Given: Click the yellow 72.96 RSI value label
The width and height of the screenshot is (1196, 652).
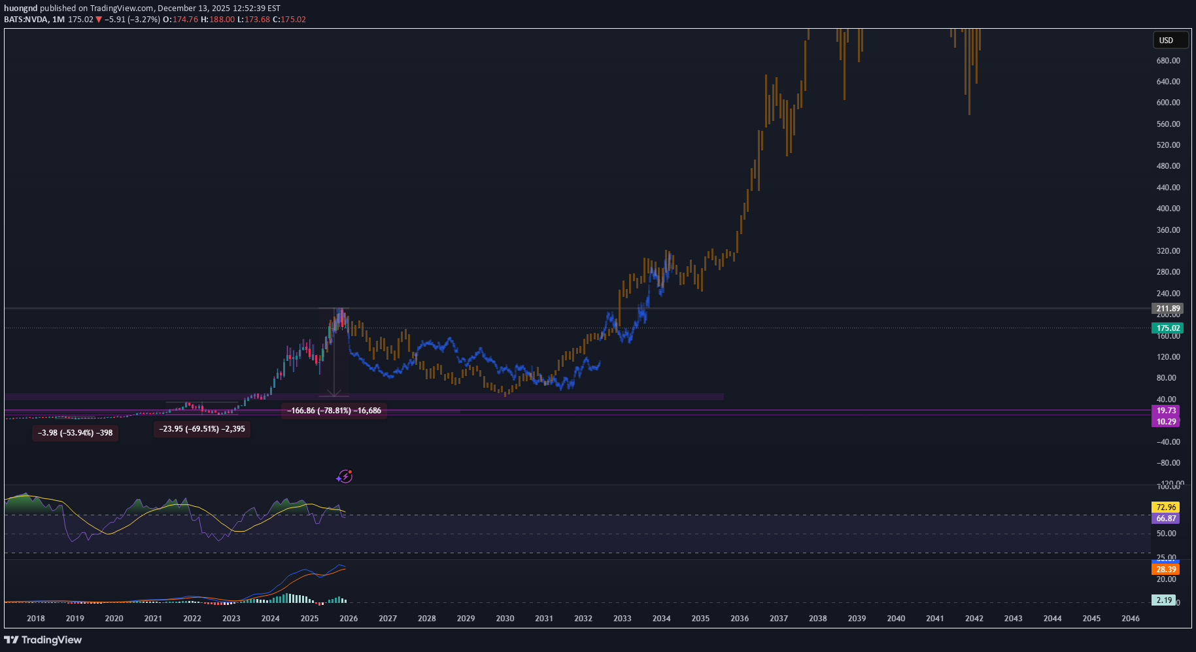Looking at the screenshot, I should [1166, 507].
